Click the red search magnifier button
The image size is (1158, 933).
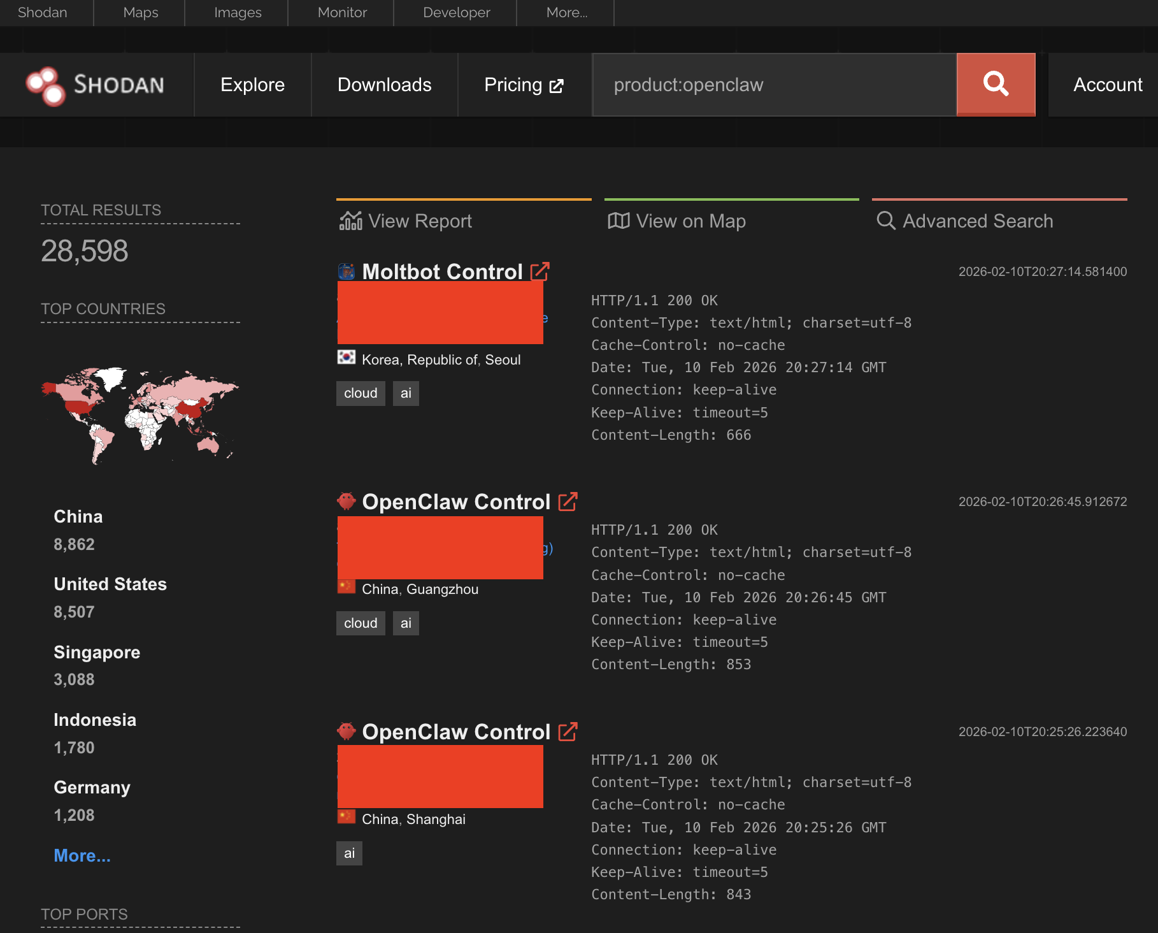995,84
